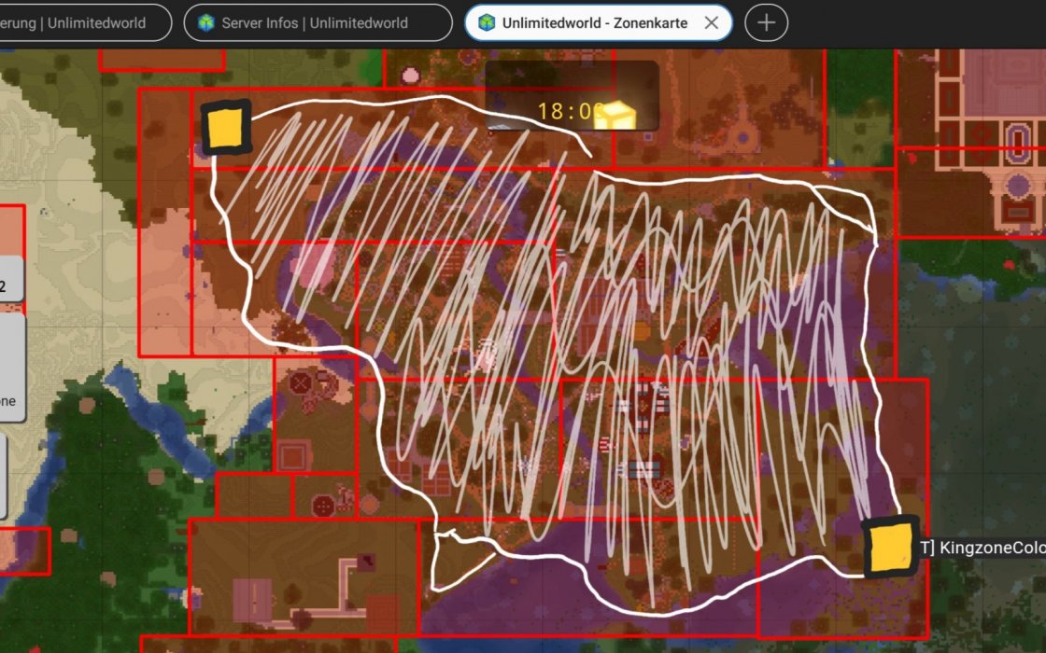Image resolution: width=1046 pixels, height=653 pixels.
Task: Close the Unlimitedworld - Zonenkarte tab
Action: tap(711, 22)
